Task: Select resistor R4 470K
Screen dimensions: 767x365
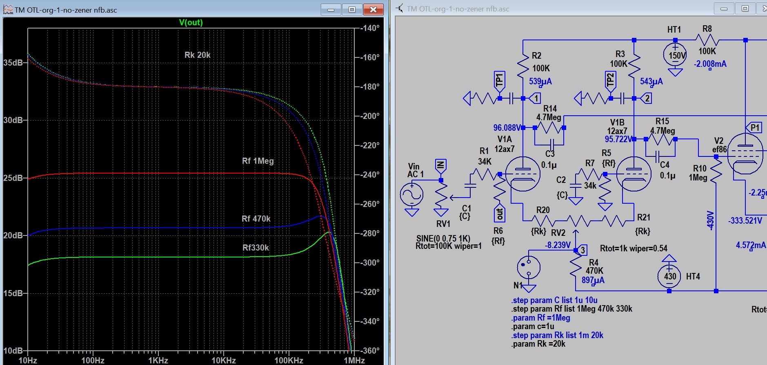Action: pos(576,268)
